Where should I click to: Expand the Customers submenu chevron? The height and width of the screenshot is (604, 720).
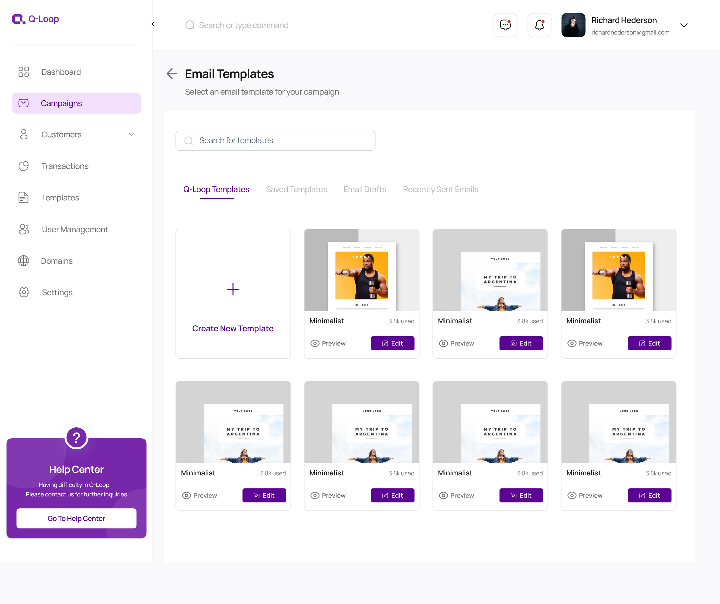(x=131, y=134)
